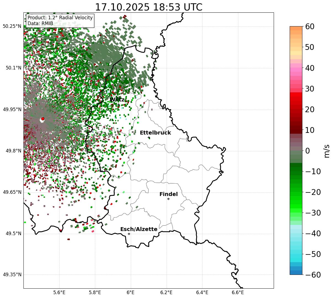The width and height of the screenshot is (333, 298).
Task: Click the Data: RMIB text
Action: tap(40, 24)
